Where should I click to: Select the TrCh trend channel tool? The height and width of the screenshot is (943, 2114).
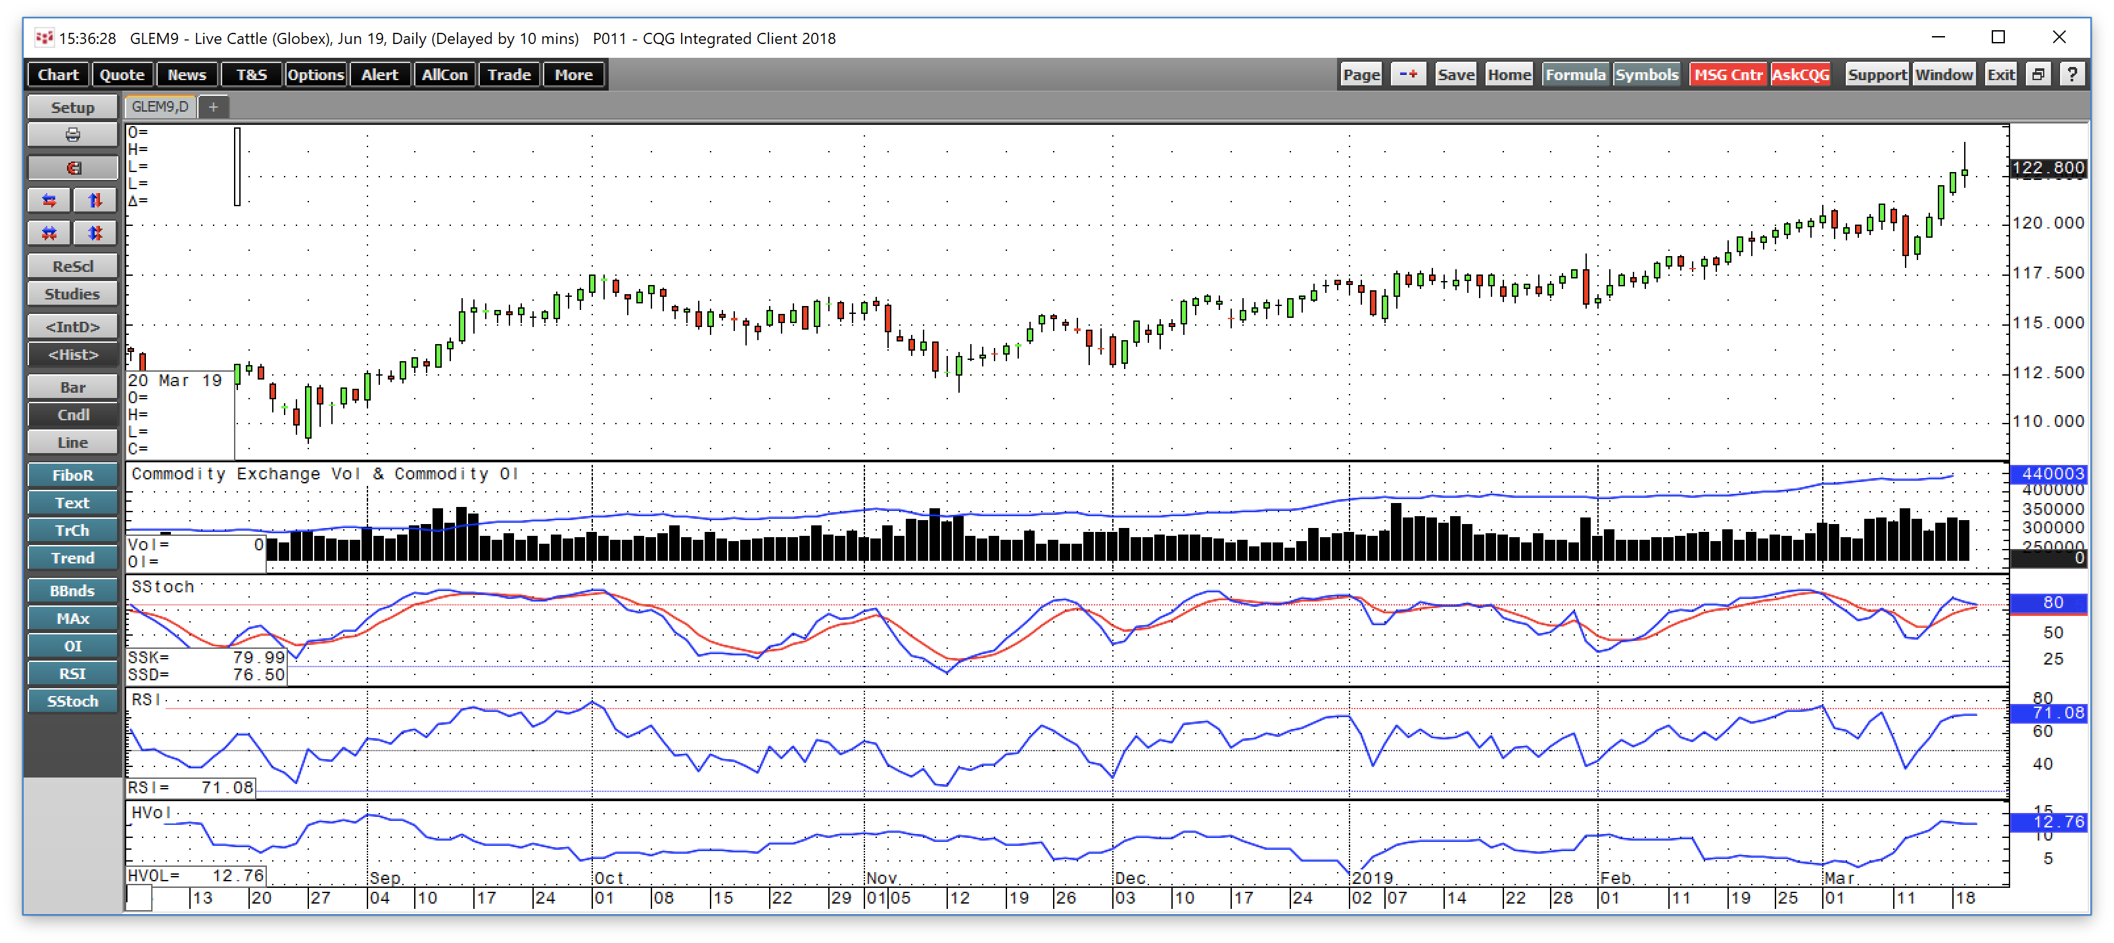pyautogui.click(x=72, y=531)
